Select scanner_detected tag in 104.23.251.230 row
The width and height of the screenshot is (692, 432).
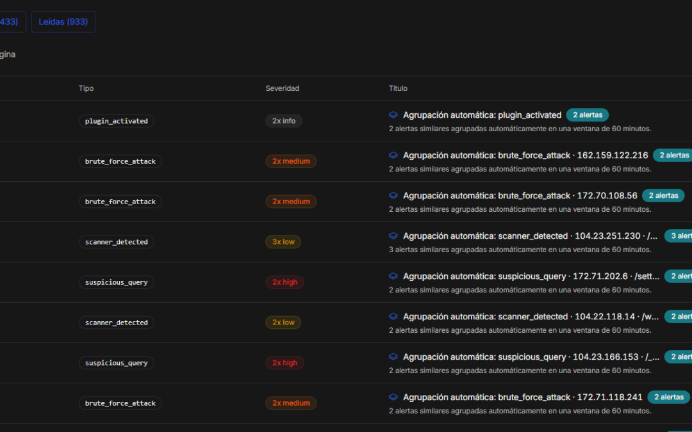click(117, 242)
